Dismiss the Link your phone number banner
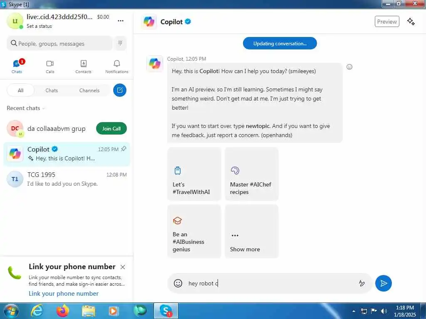The height and width of the screenshot is (319, 426). click(x=123, y=267)
